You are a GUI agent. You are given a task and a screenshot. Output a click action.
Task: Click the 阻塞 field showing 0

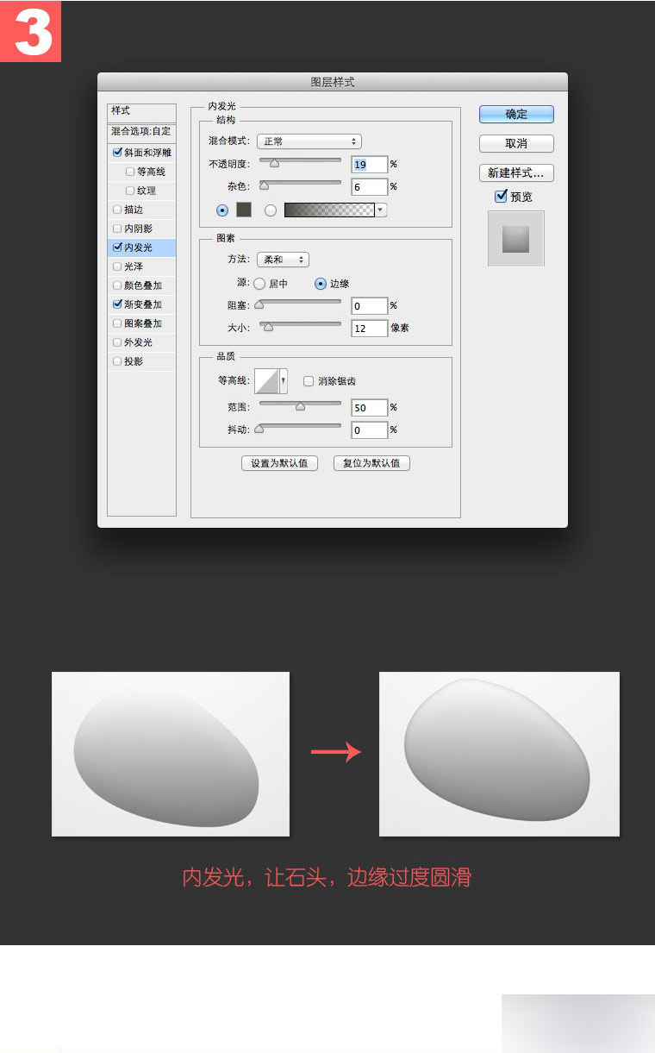(370, 305)
